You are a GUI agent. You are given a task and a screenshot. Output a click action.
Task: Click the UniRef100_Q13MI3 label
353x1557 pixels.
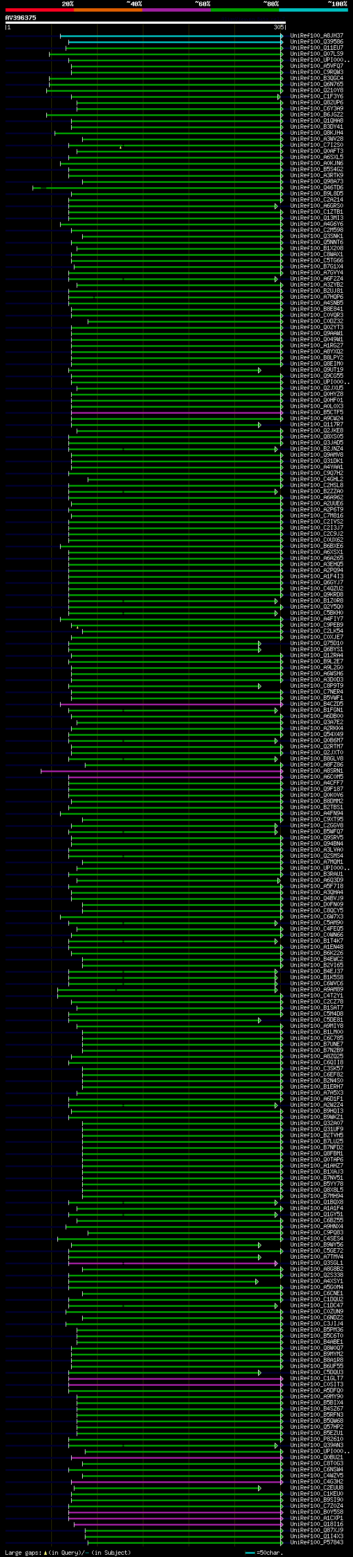[x=316, y=218]
